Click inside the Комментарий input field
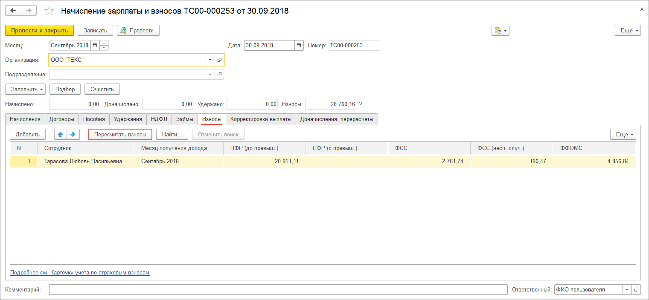 pyautogui.click(x=277, y=289)
